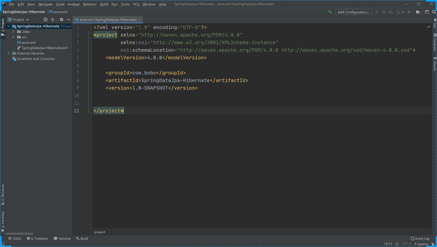Image resolution: width=437 pixels, height=247 pixels.
Task: Click the project breadcrumb under the editor
Action: tap(100, 232)
